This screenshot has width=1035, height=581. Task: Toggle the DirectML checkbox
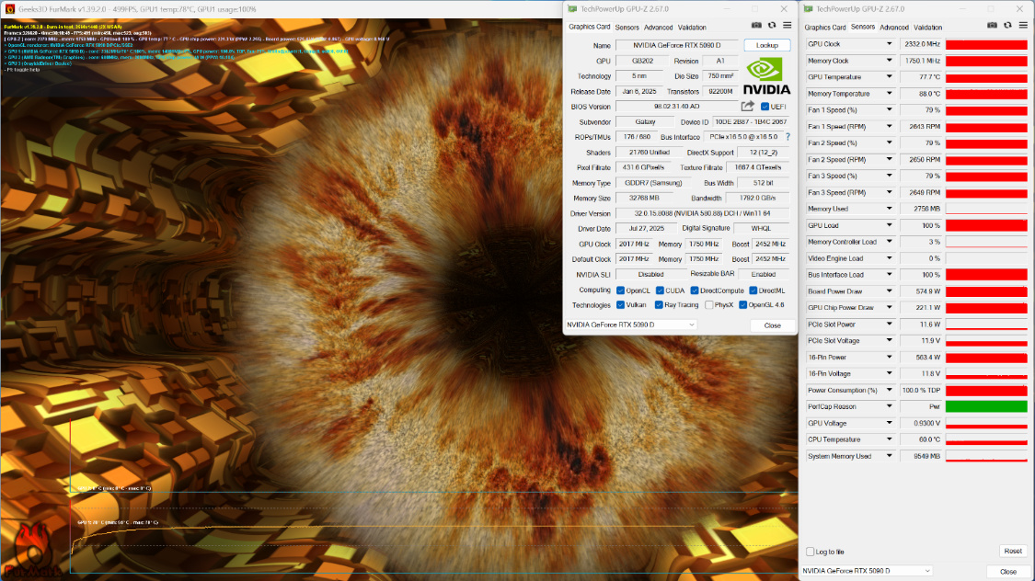(753, 290)
